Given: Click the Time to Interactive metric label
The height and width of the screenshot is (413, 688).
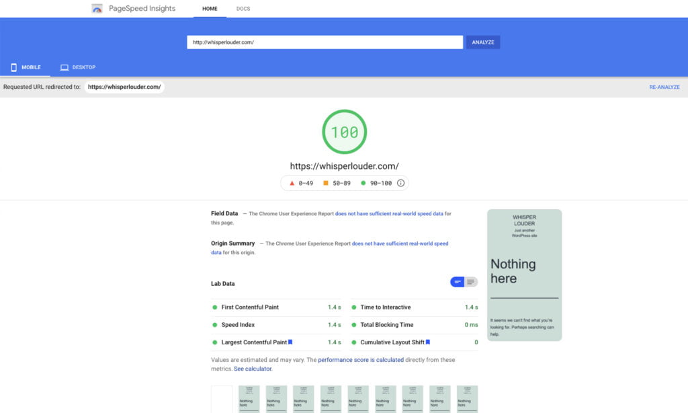Looking at the screenshot, I should pos(385,307).
